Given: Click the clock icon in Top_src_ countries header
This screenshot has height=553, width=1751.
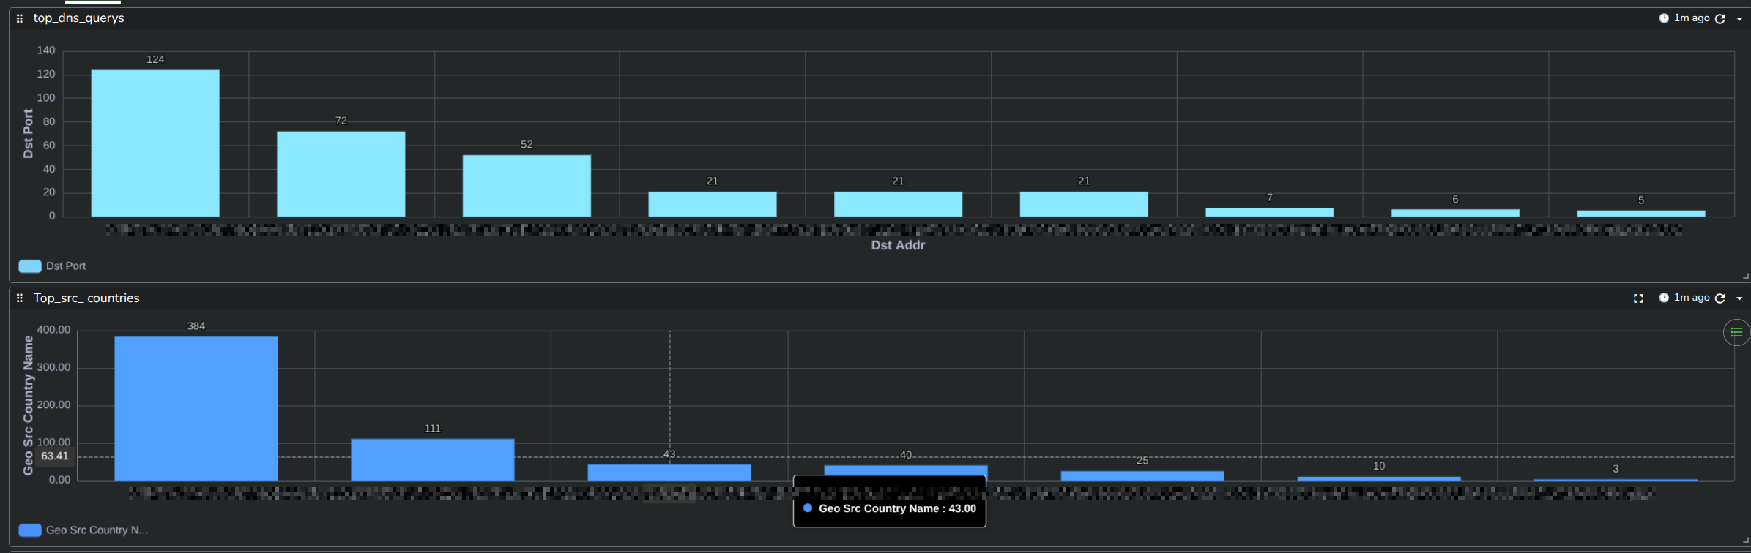Looking at the screenshot, I should coord(1664,298).
